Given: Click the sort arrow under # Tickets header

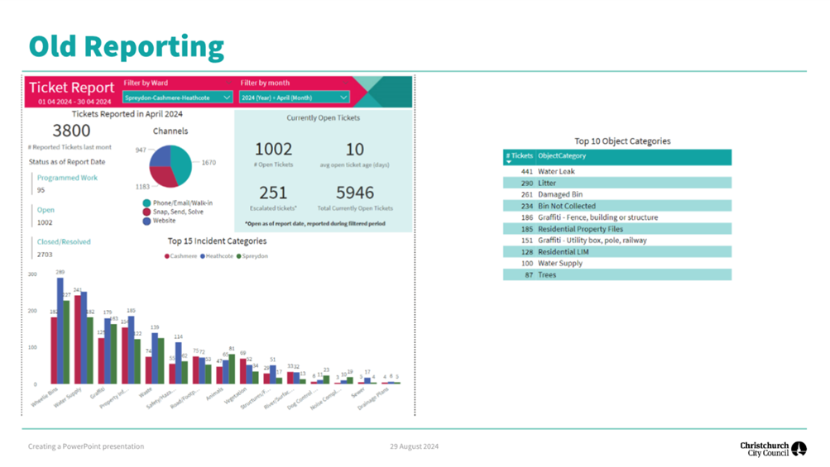Looking at the screenshot, I should coord(509,162).
